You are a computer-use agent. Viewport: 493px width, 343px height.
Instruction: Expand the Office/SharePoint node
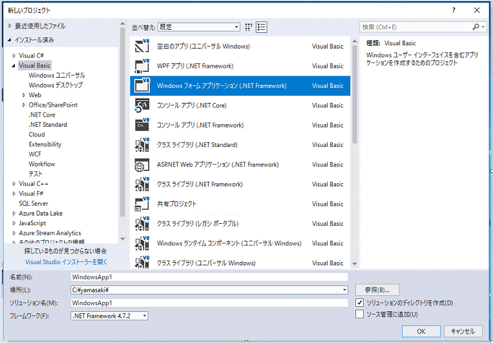click(23, 105)
